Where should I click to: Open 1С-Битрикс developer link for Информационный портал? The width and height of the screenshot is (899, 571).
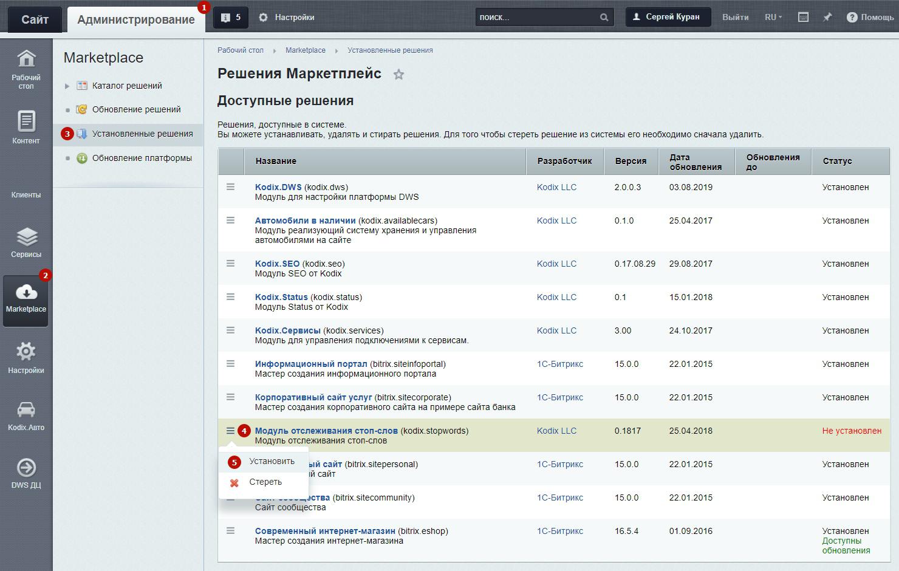560,364
